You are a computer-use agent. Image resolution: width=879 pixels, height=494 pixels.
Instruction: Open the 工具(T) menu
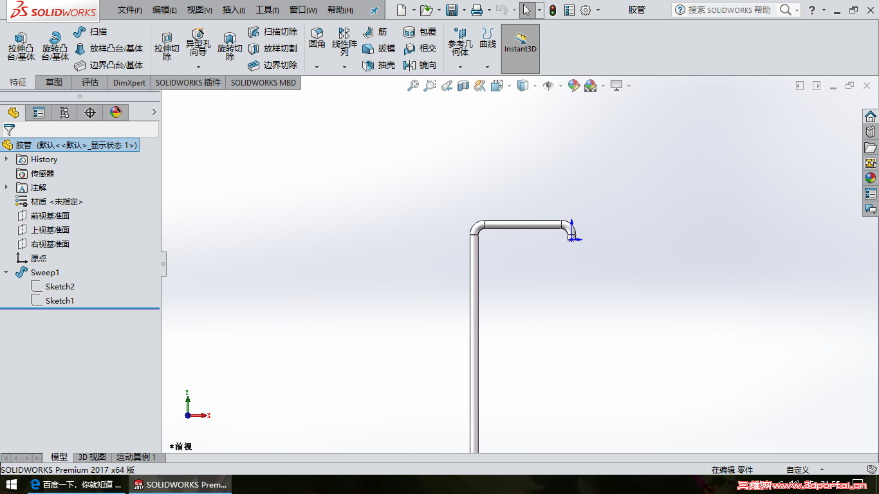[267, 10]
